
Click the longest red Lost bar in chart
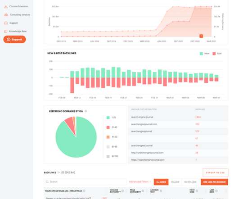pyautogui.click(x=72, y=85)
